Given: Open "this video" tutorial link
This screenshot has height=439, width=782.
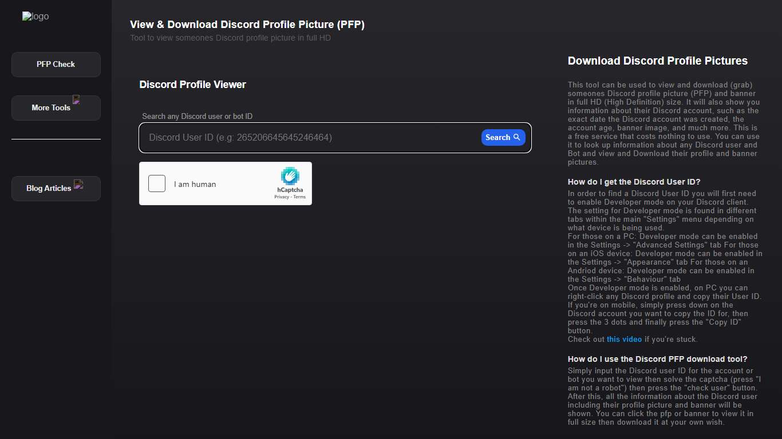Looking at the screenshot, I should pyautogui.click(x=624, y=339).
